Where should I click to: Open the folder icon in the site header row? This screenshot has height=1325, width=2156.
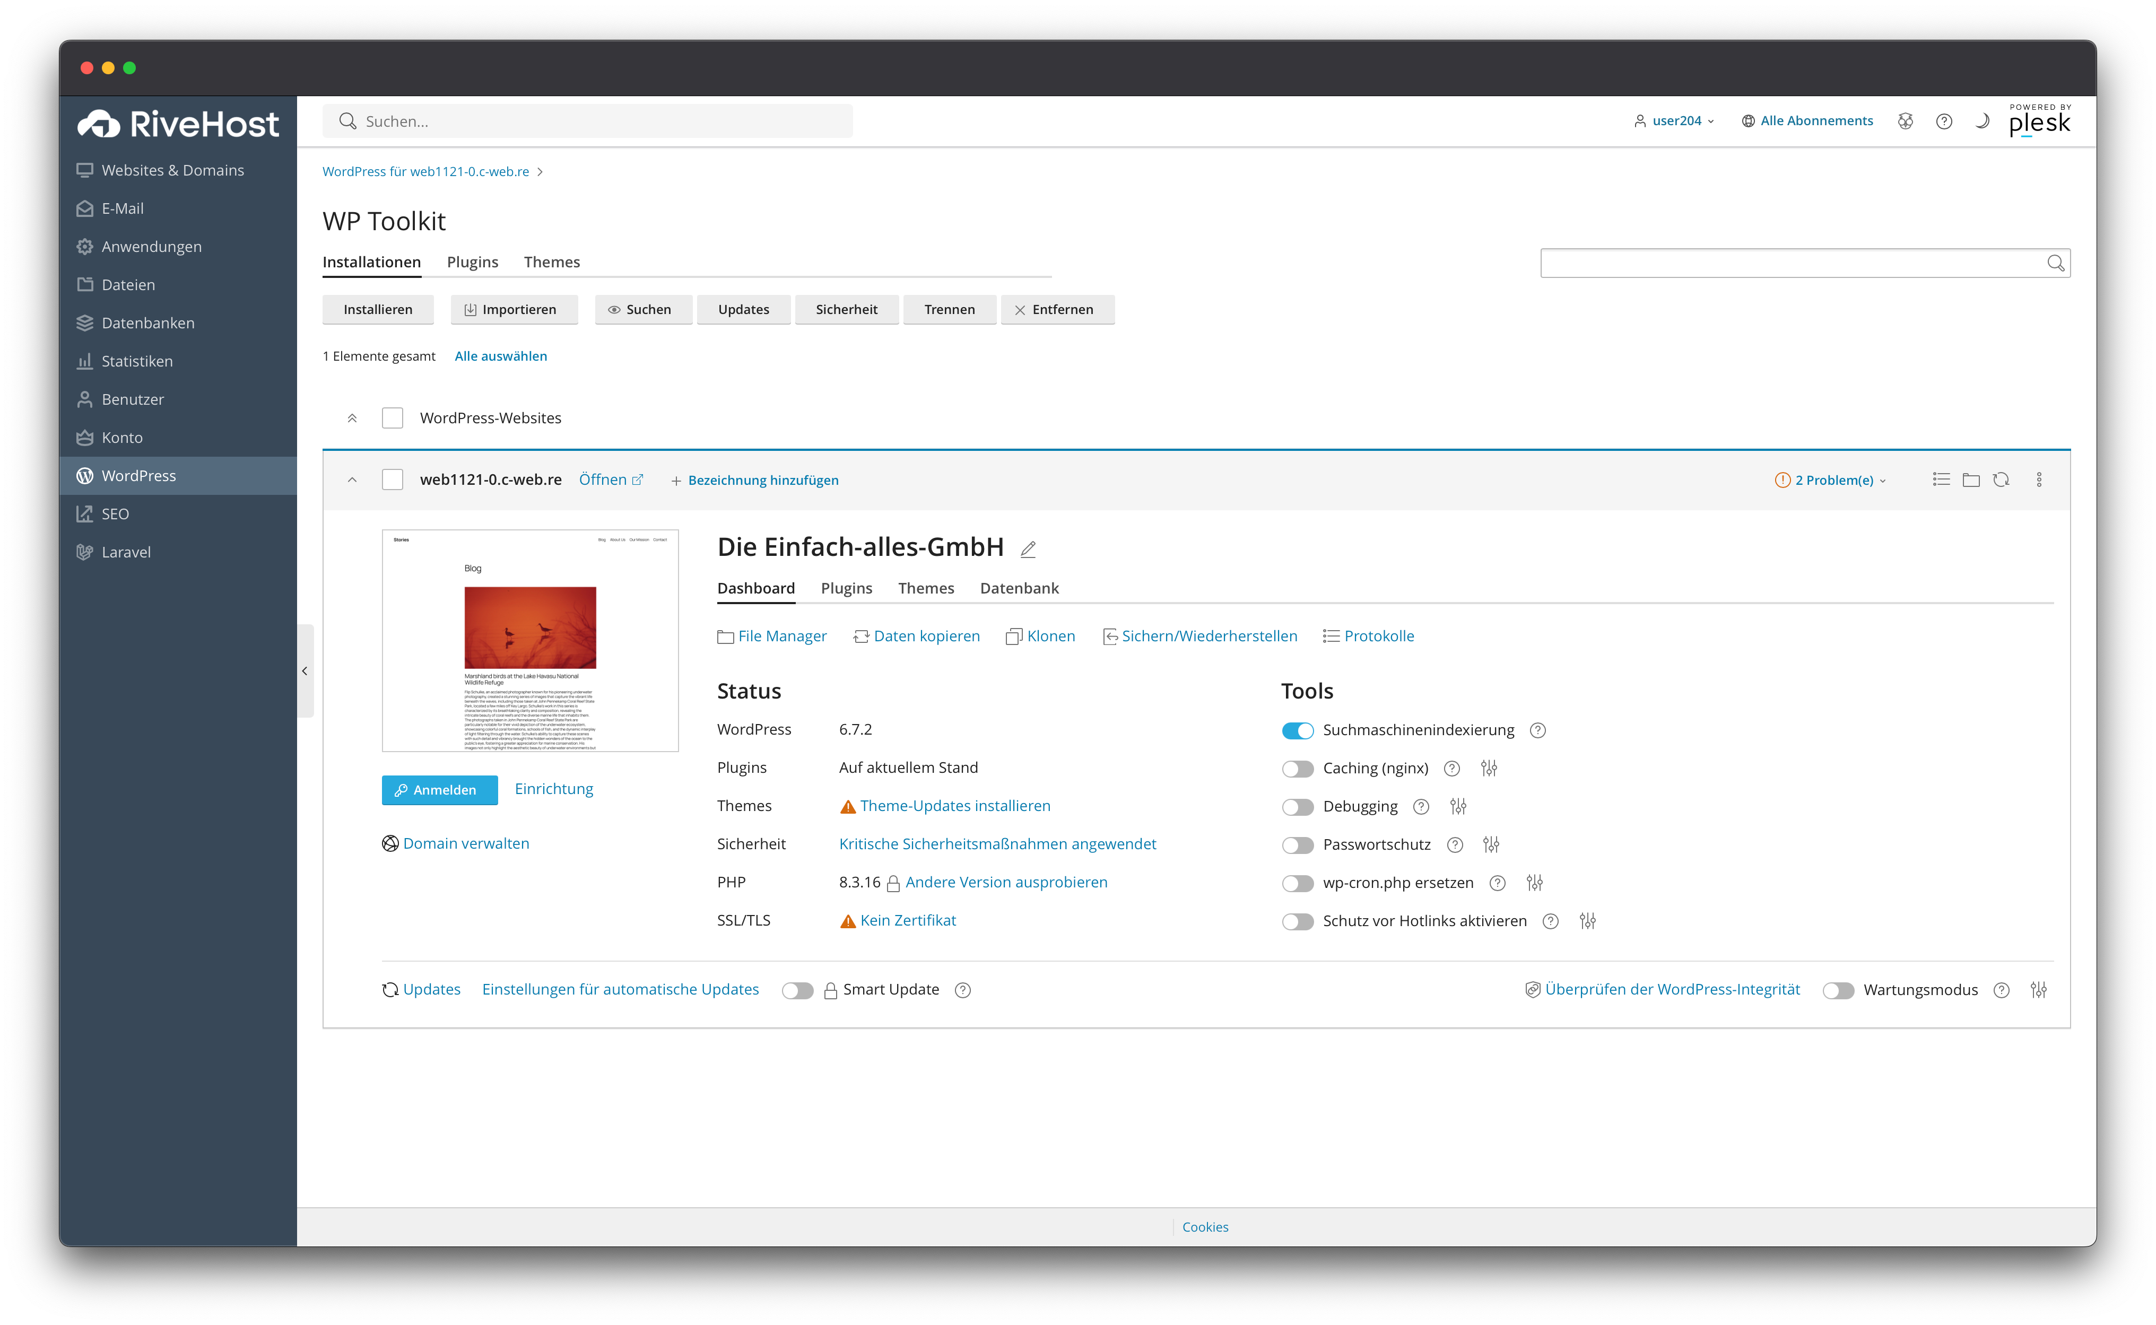click(x=1970, y=480)
